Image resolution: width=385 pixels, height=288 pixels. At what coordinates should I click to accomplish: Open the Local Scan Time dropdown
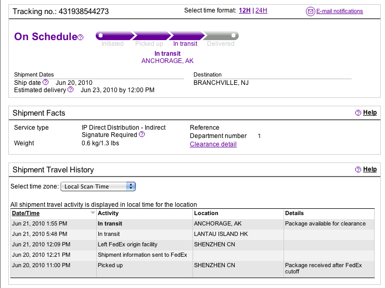pos(98,186)
